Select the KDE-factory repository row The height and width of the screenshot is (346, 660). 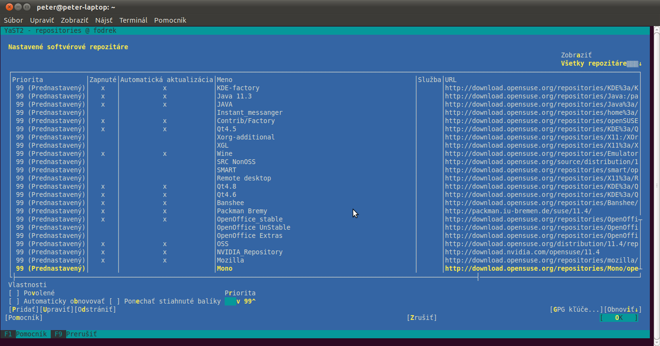(x=325, y=88)
